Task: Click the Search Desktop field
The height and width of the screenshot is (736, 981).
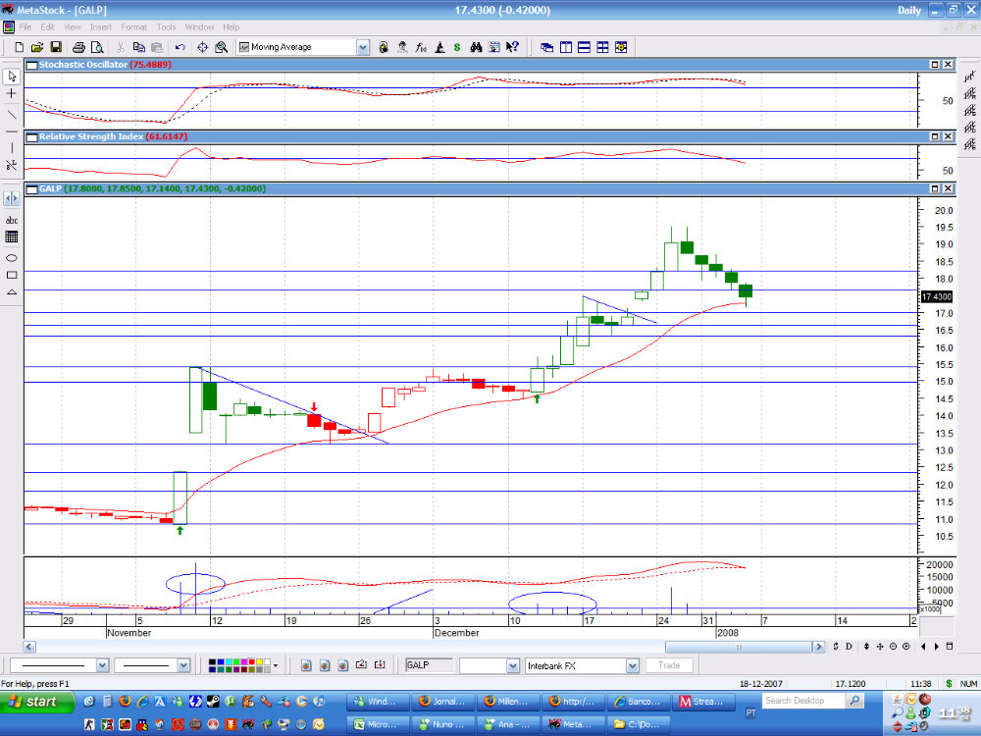Action: coord(803,701)
